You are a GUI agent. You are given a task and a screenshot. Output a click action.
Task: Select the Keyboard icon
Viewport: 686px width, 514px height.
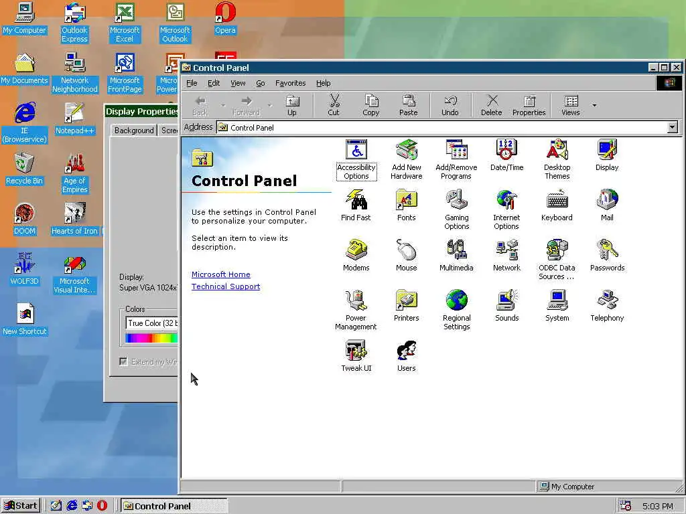557,205
